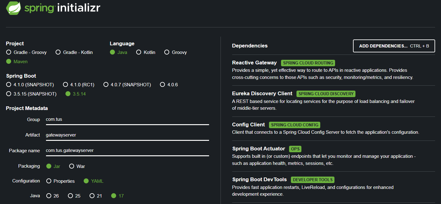Choose Spring Boot version 3.5.14
This screenshot has height=204, width=441.
click(76, 94)
